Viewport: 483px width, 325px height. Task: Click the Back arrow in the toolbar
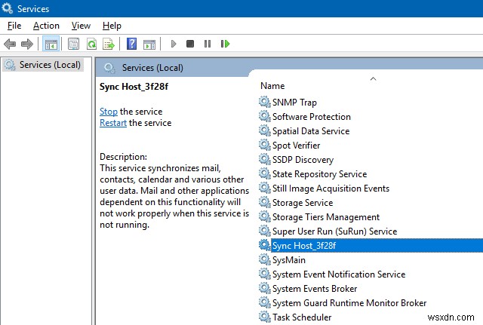click(x=10, y=44)
